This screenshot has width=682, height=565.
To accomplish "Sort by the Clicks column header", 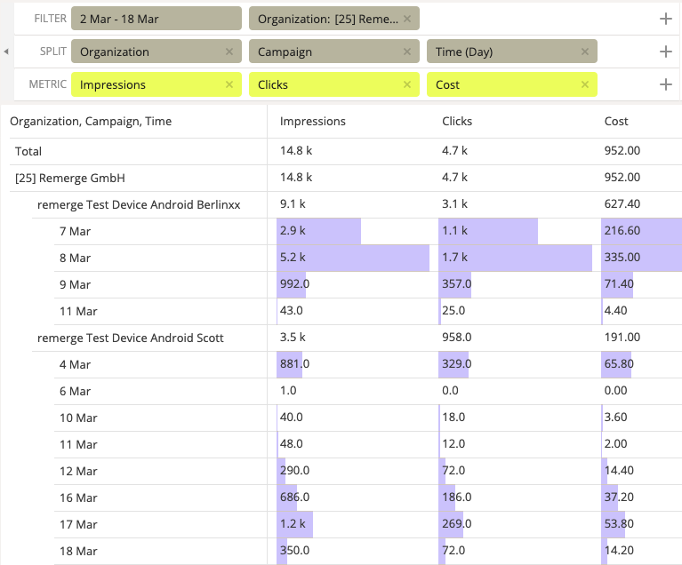I will (457, 121).
